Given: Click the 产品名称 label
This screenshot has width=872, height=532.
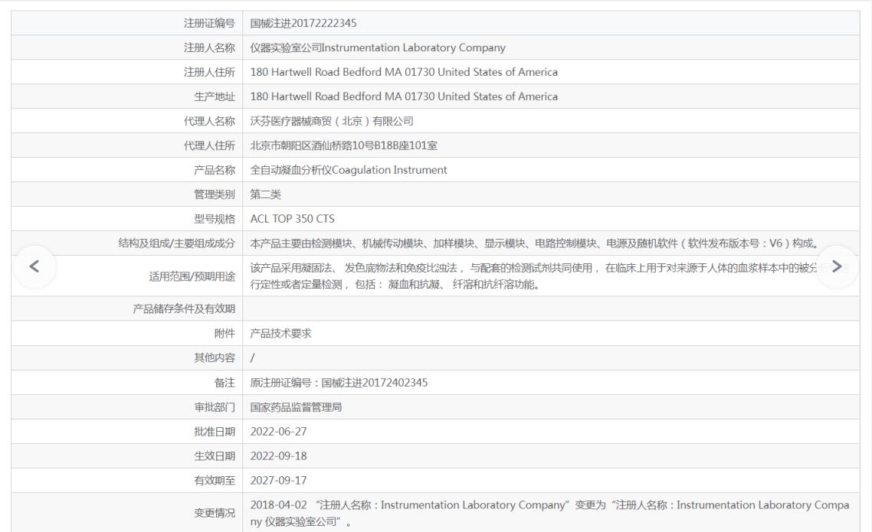Looking at the screenshot, I should click(x=214, y=169).
